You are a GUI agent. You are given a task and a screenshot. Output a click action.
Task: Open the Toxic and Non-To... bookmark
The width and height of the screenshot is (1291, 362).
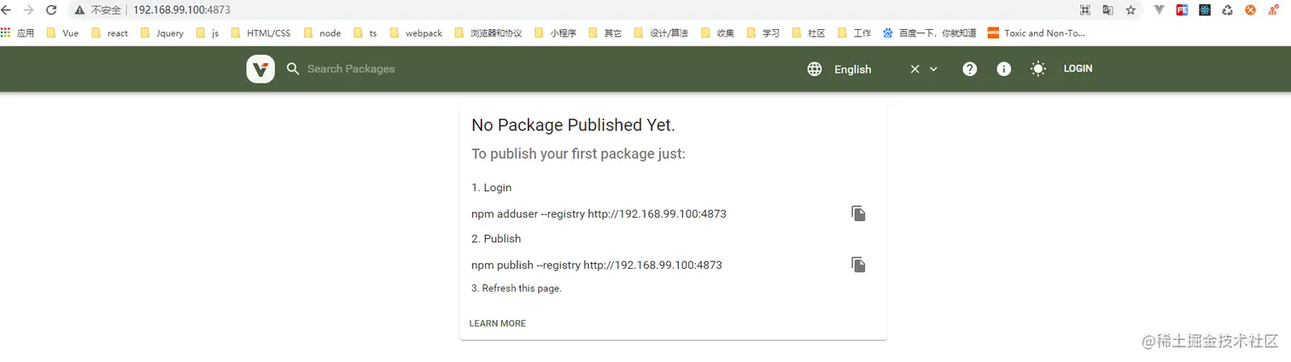point(1036,33)
